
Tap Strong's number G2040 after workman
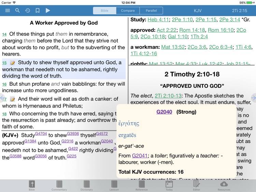click(x=107, y=141)
